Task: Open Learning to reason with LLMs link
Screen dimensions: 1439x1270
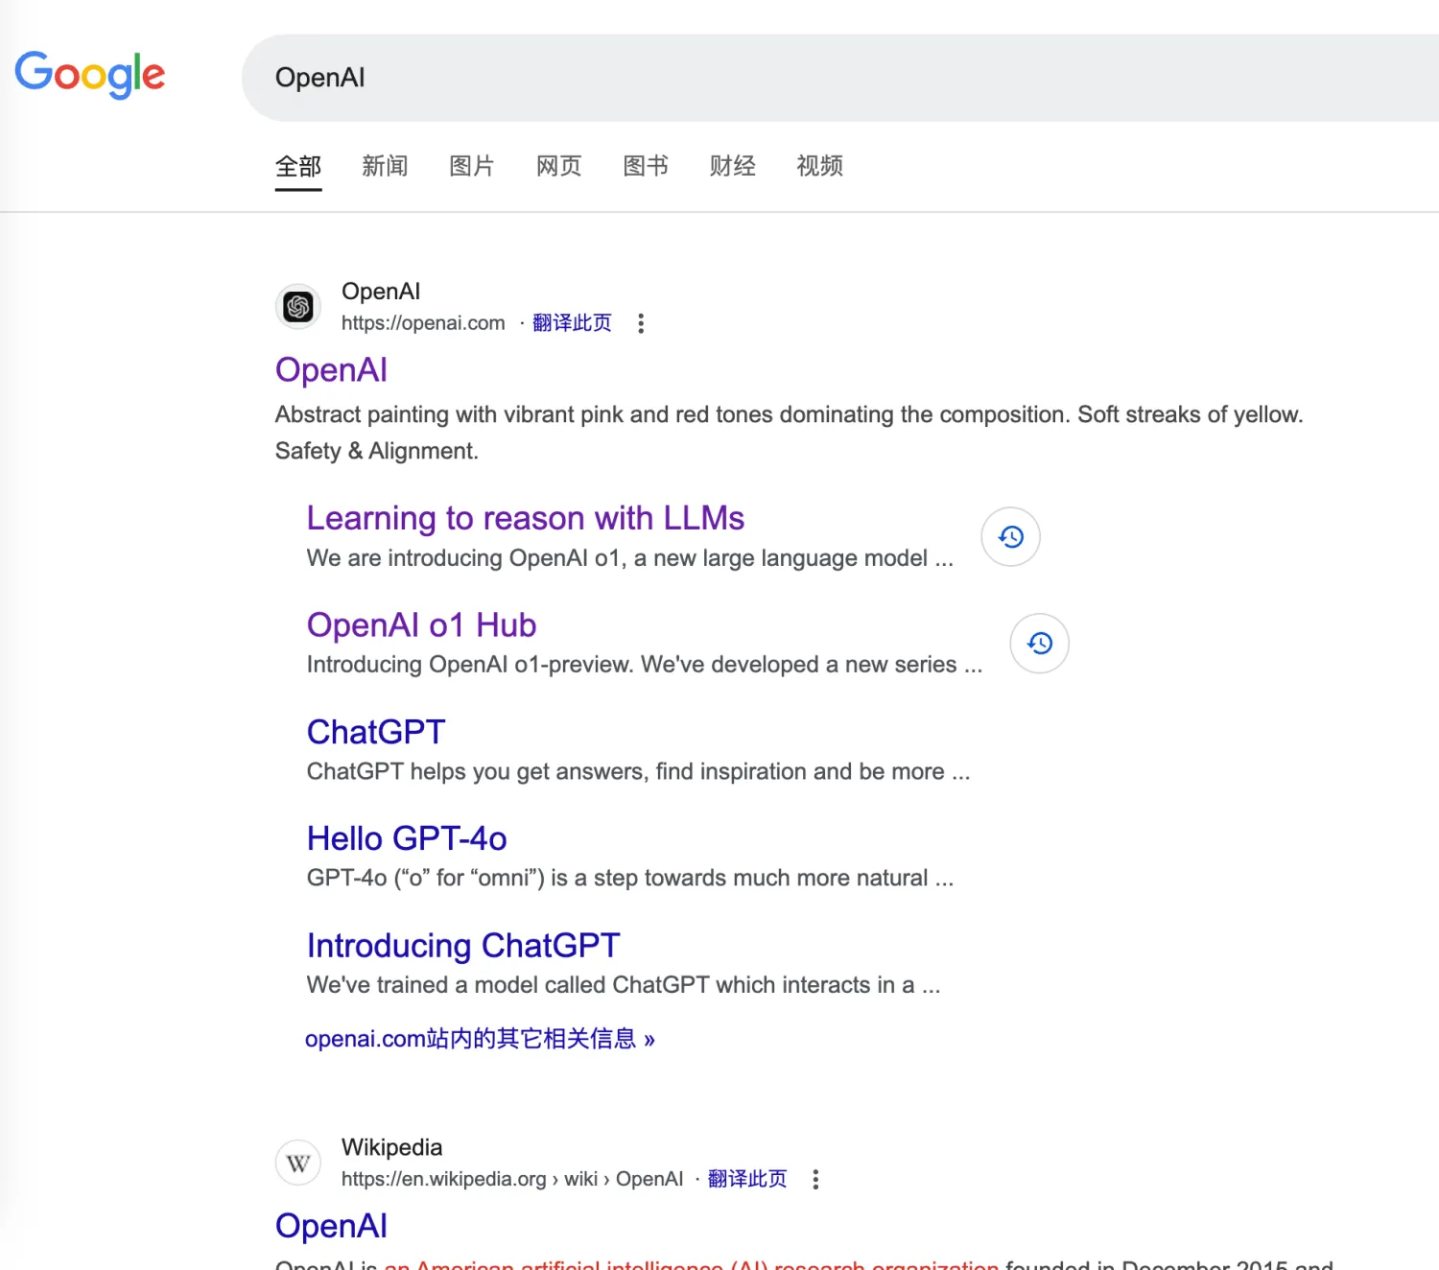Action: point(526,518)
